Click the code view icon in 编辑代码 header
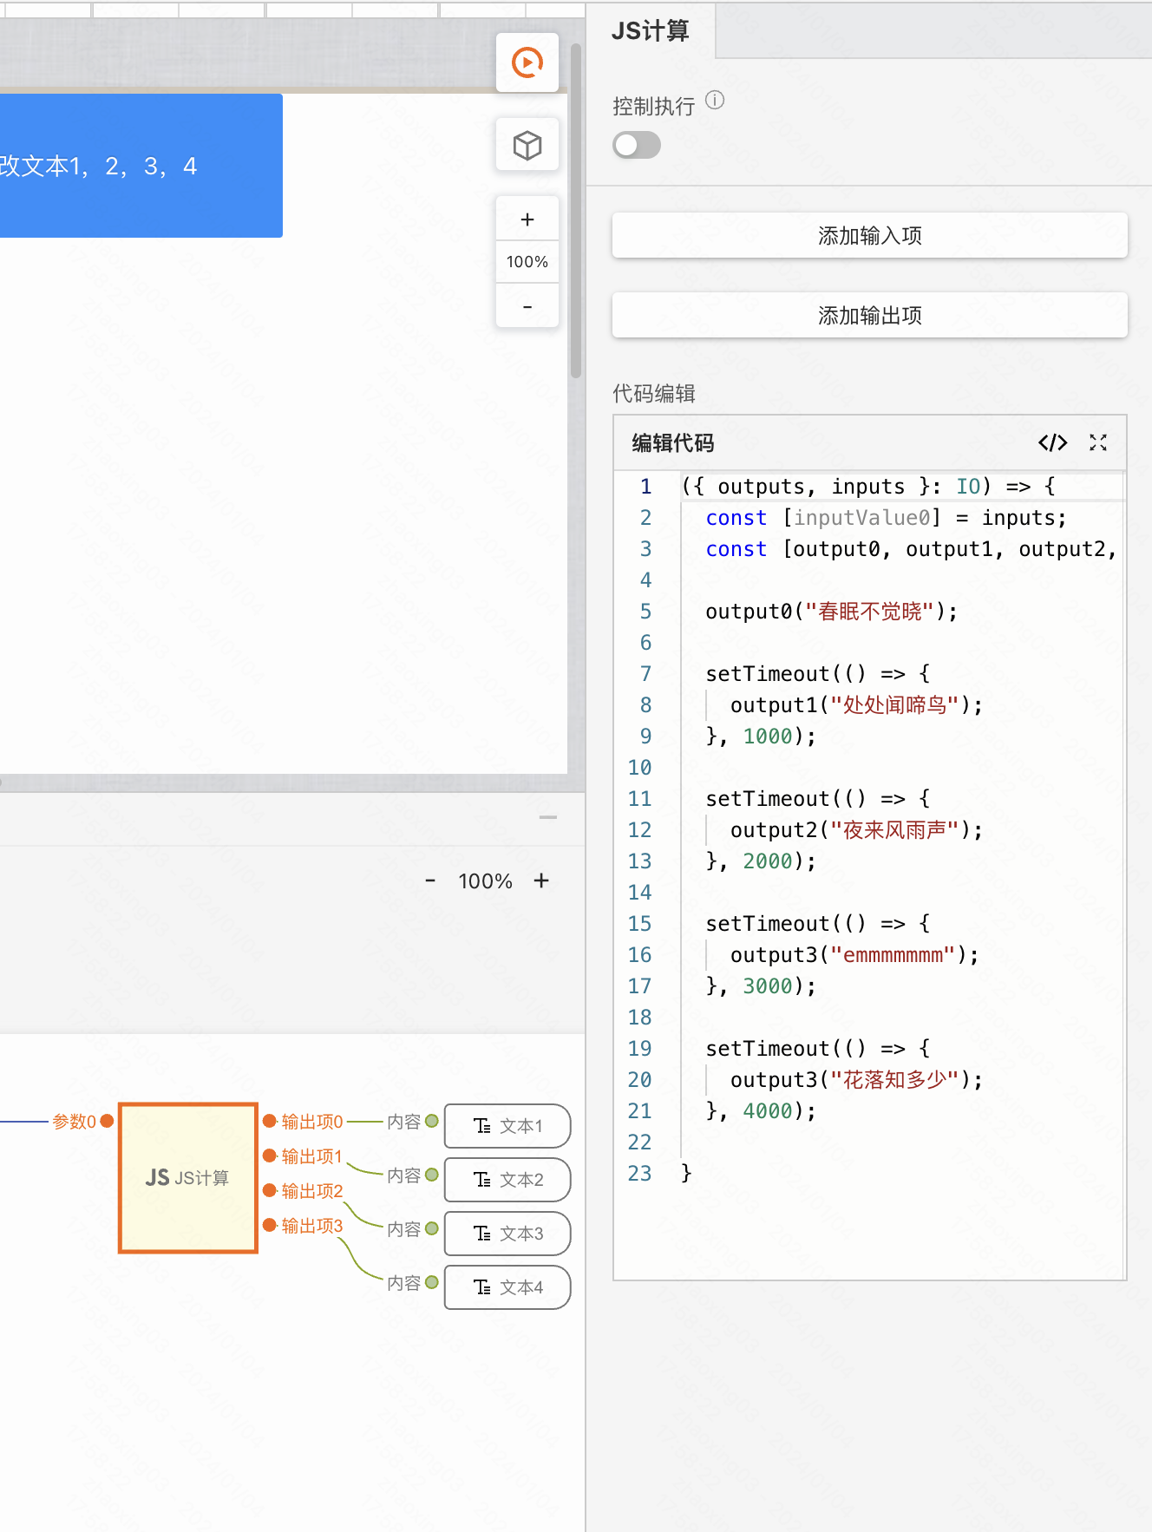Image resolution: width=1152 pixels, height=1532 pixels. pyautogui.click(x=1053, y=442)
